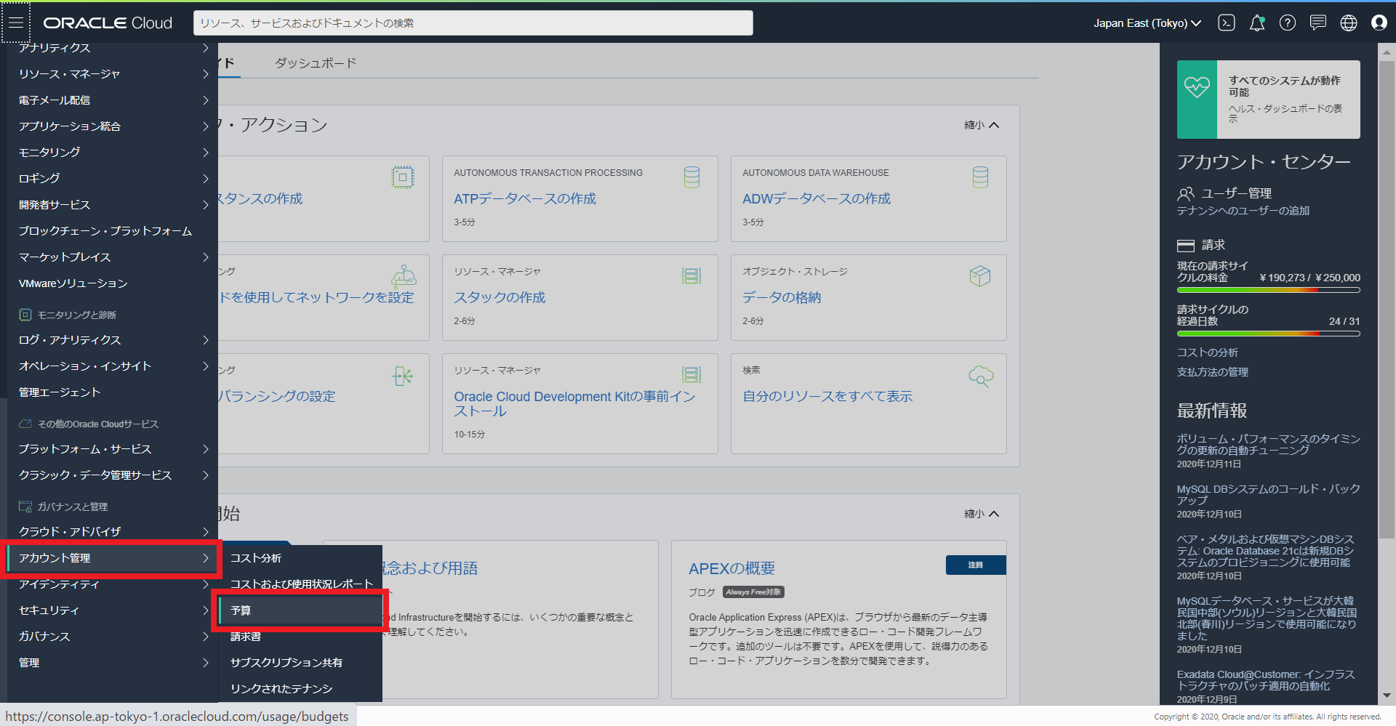Select コスト分析 in the submenu
Image resolution: width=1396 pixels, height=726 pixels.
(x=256, y=558)
